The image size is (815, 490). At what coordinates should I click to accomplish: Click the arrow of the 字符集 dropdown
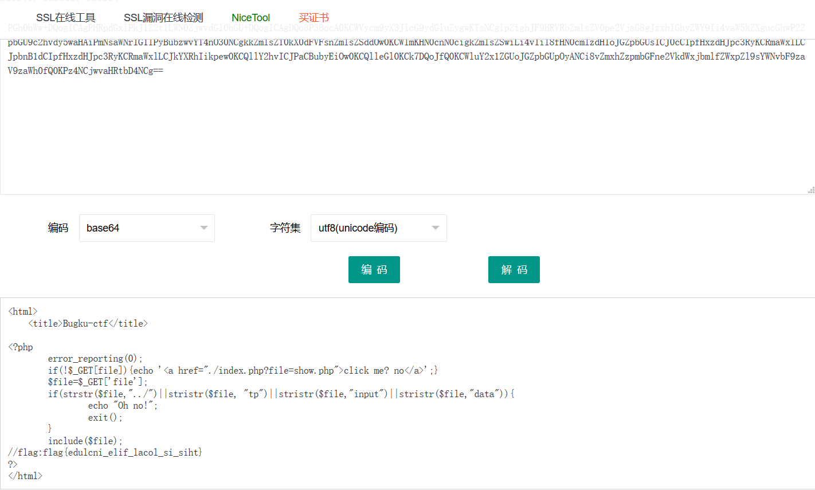[x=436, y=228]
